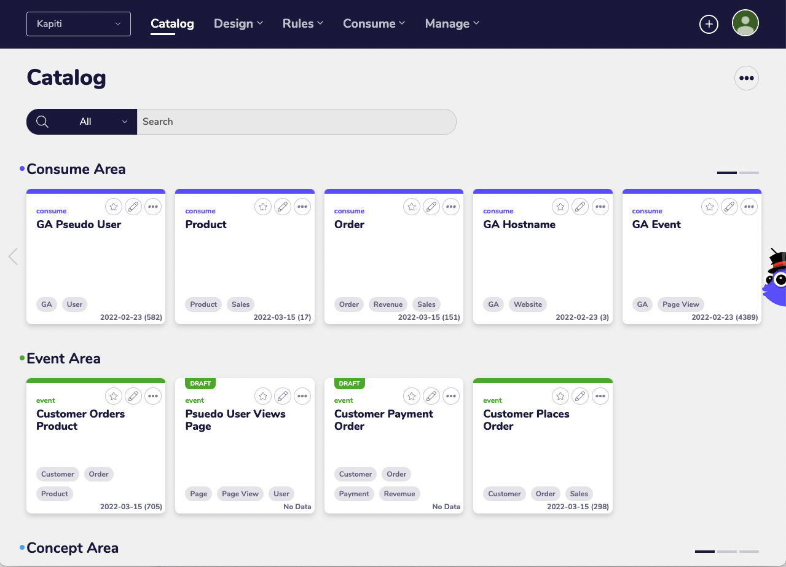786x567 pixels.
Task: Open more options on the Order card
Action: (x=451, y=207)
